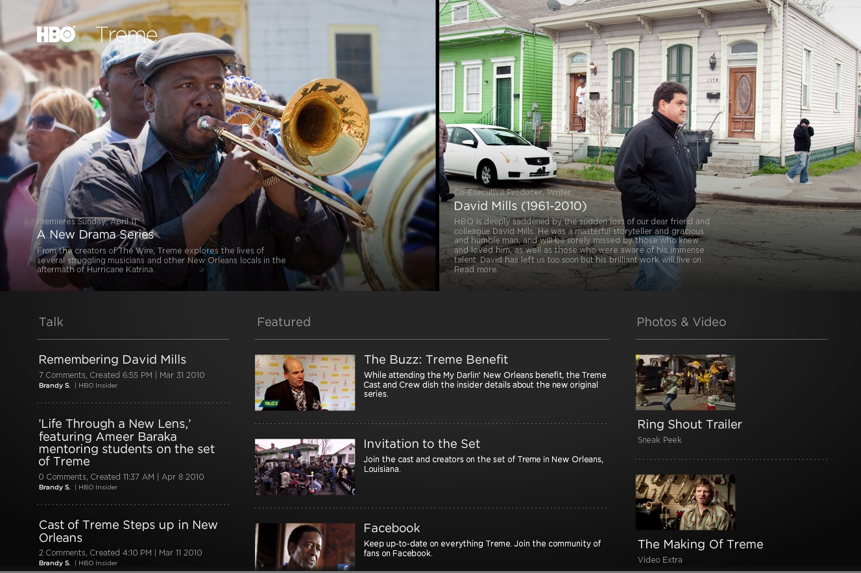The height and width of the screenshot is (573, 861).
Task: Open 'Cast of Treme Steps up' post
Action: [128, 532]
